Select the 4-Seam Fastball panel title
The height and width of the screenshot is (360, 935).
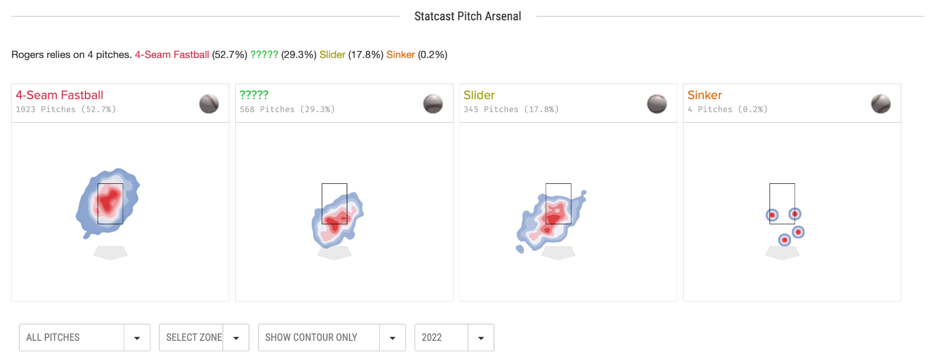(x=59, y=95)
